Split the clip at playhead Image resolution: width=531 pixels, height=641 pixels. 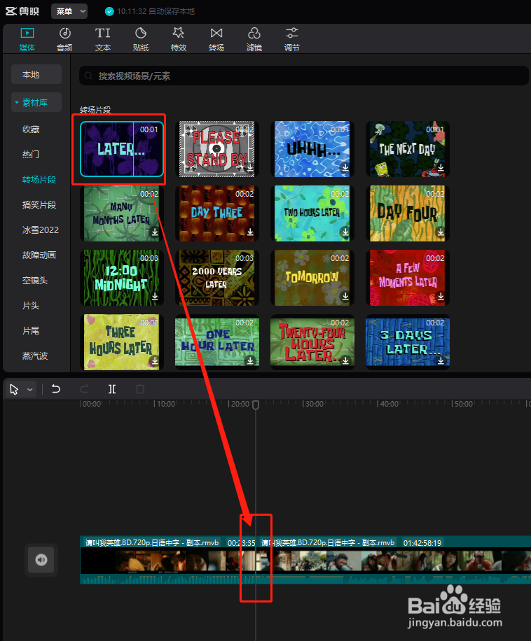click(111, 389)
